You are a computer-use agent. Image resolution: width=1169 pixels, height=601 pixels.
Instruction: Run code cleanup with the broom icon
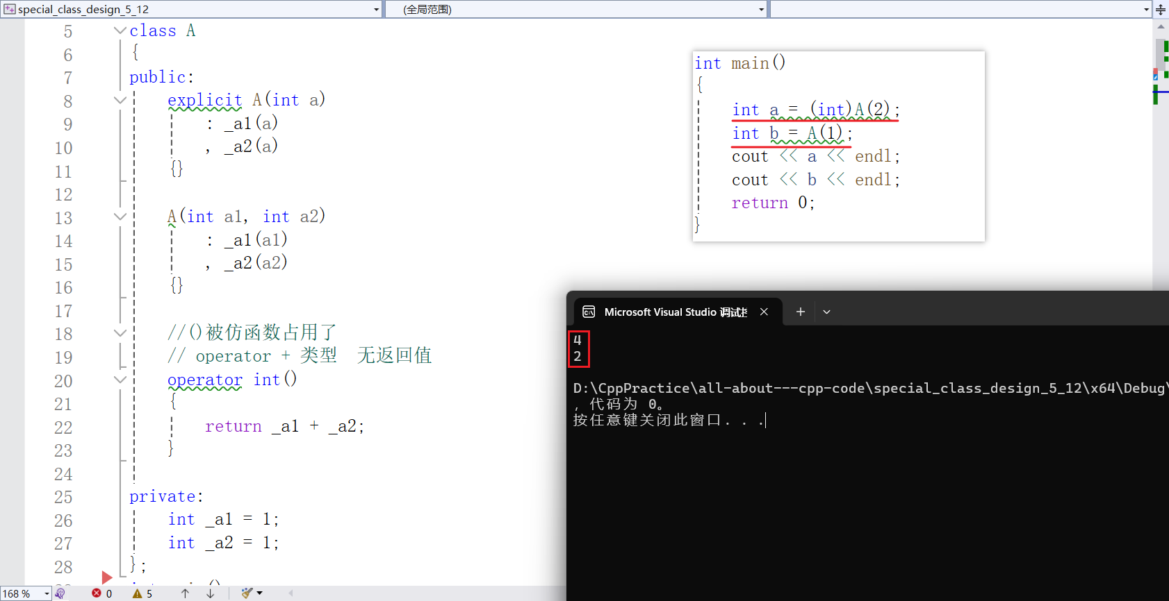(x=247, y=593)
